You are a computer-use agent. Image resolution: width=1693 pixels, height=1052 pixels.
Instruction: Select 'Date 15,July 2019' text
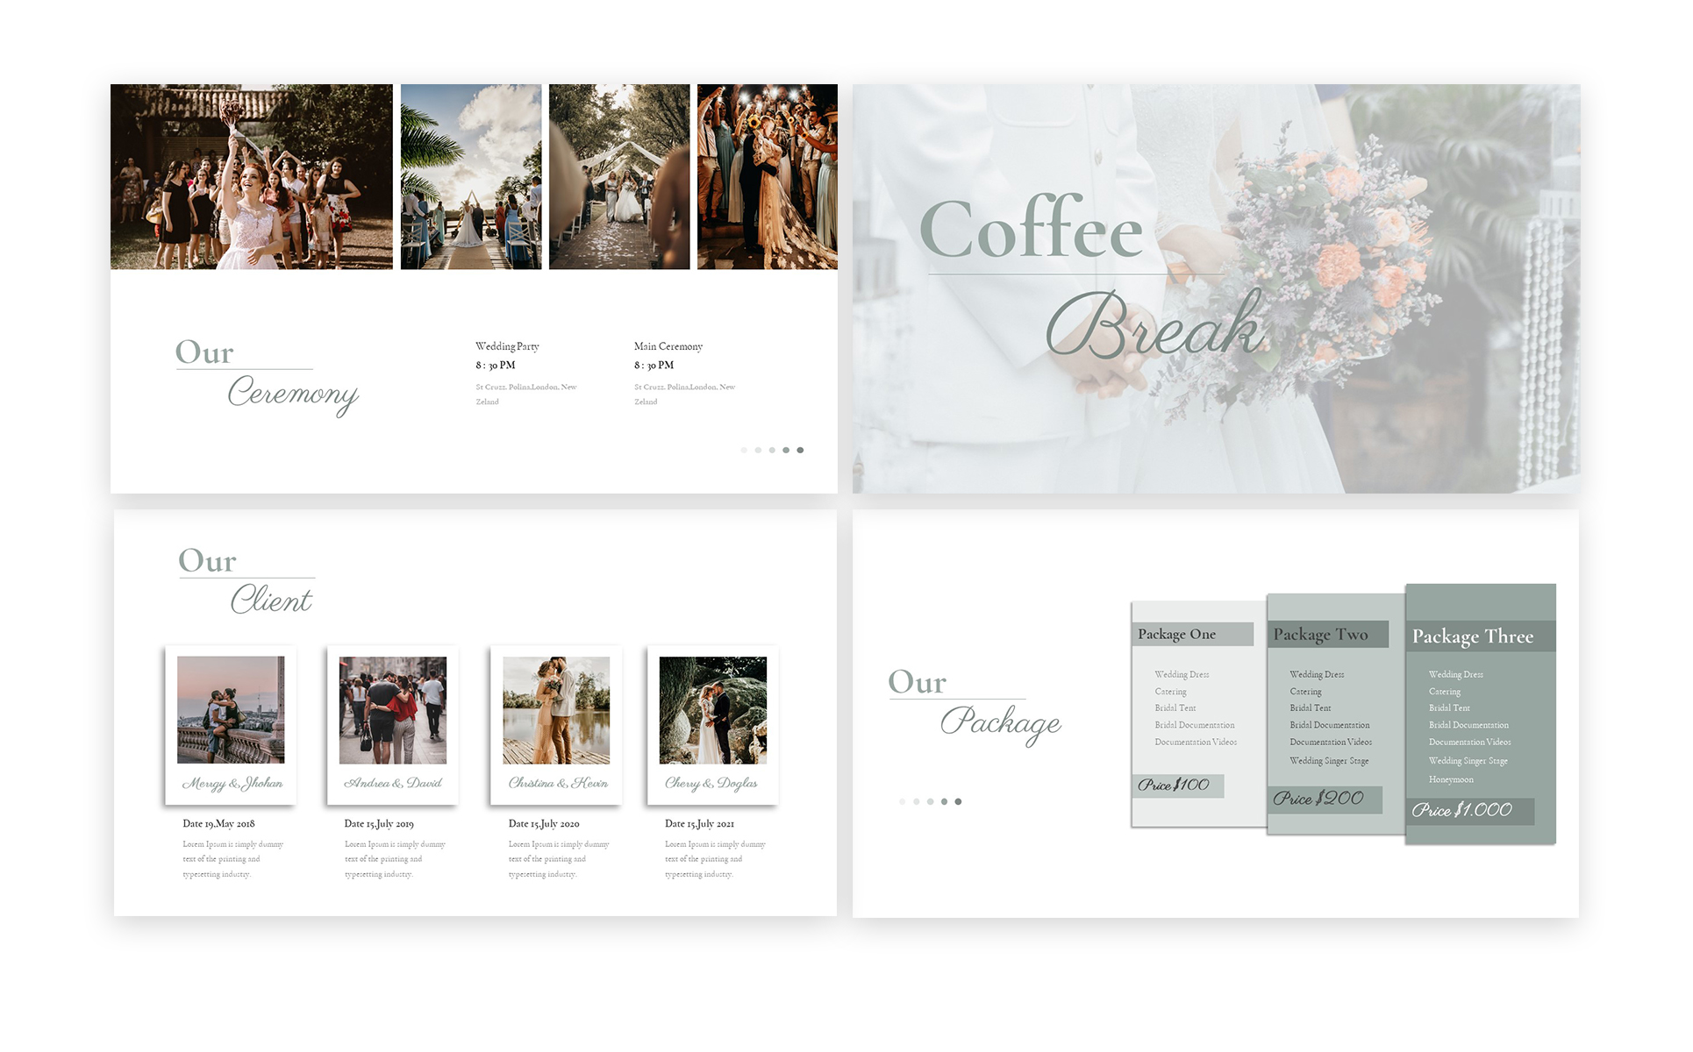pos(379,824)
